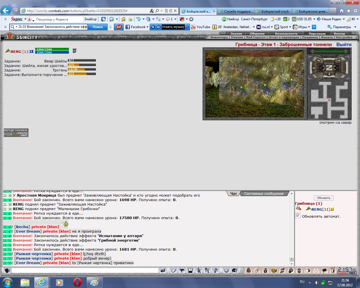Click the running man icon in chat bar
The image size is (360, 288).
[x=199, y=271]
